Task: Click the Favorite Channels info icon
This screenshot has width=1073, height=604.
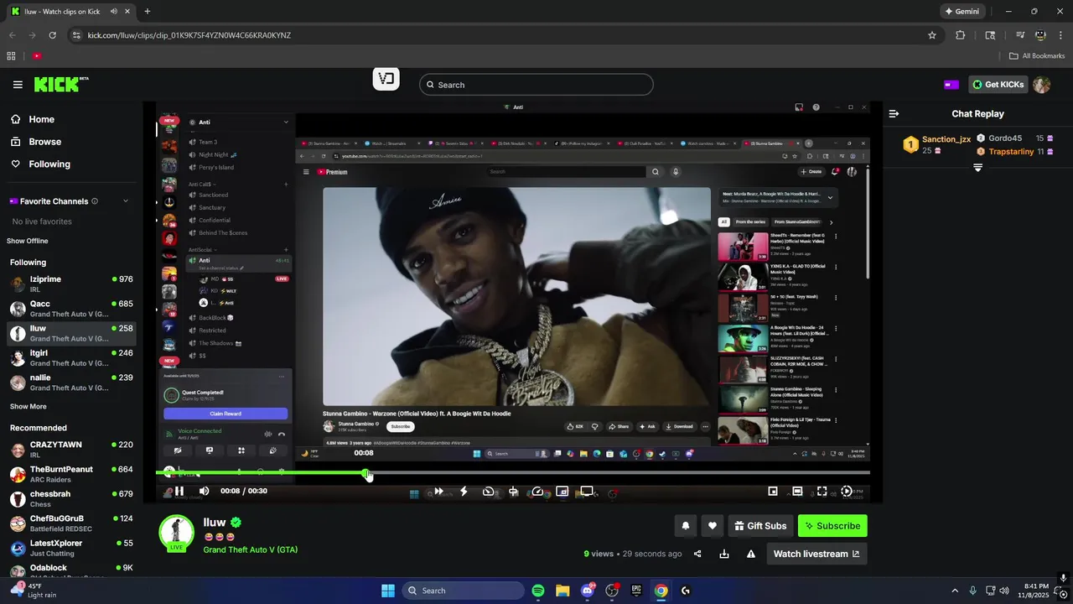Action: coord(95,201)
